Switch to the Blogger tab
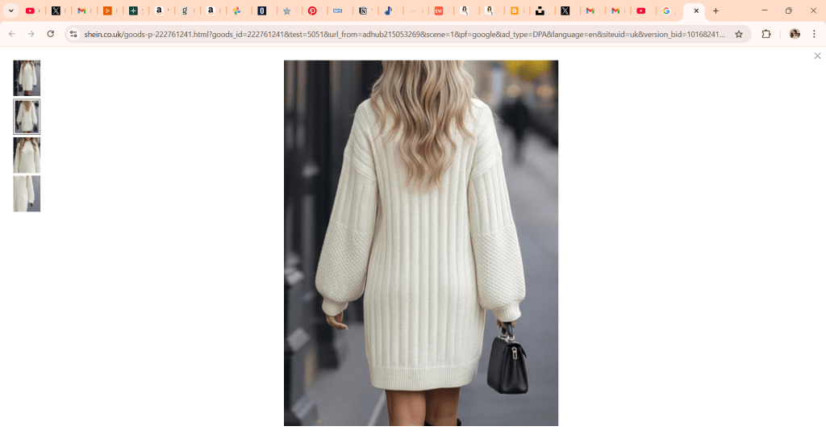826x439 pixels. tap(515, 11)
